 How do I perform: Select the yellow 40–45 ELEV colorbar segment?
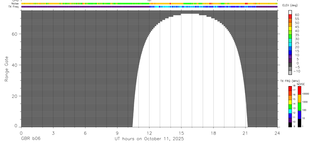click(290, 28)
